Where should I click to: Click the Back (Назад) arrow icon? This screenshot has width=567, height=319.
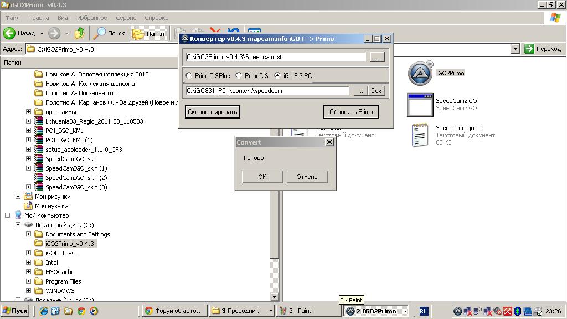coord(9,33)
